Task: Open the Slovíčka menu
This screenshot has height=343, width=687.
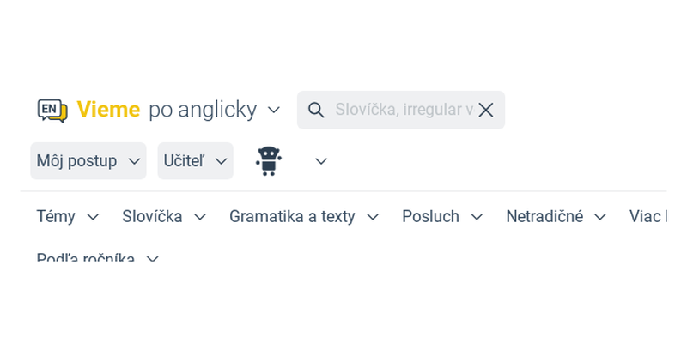Action: pyautogui.click(x=164, y=217)
